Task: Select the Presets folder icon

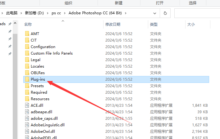Action: (x=27, y=86)
